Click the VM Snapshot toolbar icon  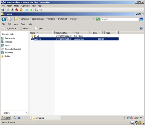pyautogui.click(x=36, y=10)
